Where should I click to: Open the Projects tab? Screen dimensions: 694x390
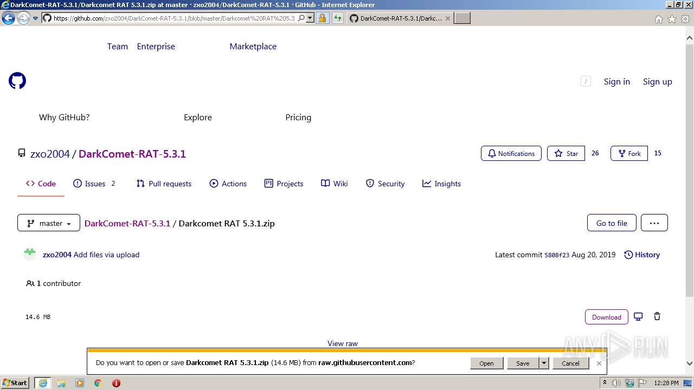point(284,184)
